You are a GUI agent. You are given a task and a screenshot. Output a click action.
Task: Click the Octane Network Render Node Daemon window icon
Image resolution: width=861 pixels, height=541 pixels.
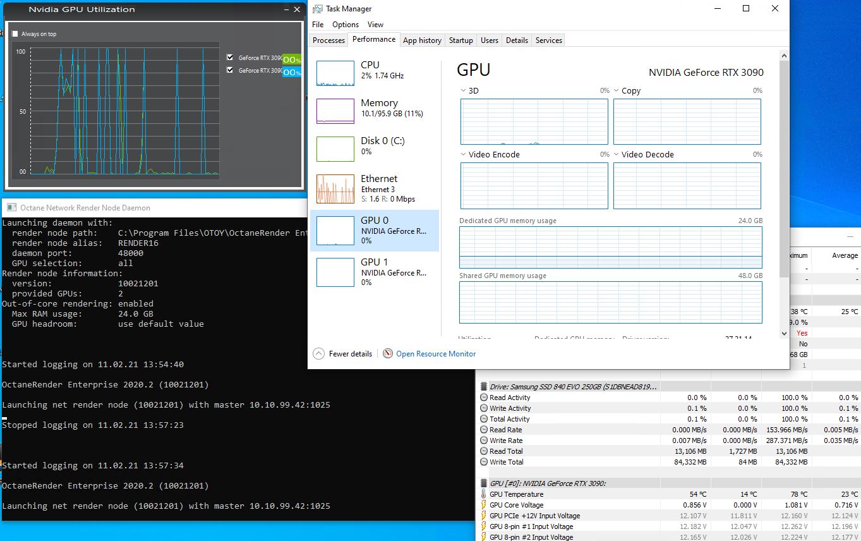point(11,207)
